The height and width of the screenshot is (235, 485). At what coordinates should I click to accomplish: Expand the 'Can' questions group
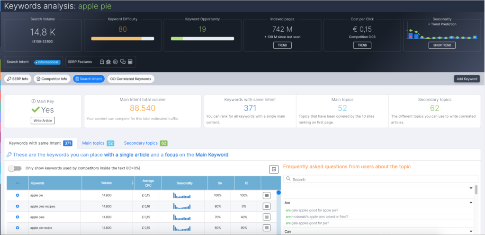[471, 231]
